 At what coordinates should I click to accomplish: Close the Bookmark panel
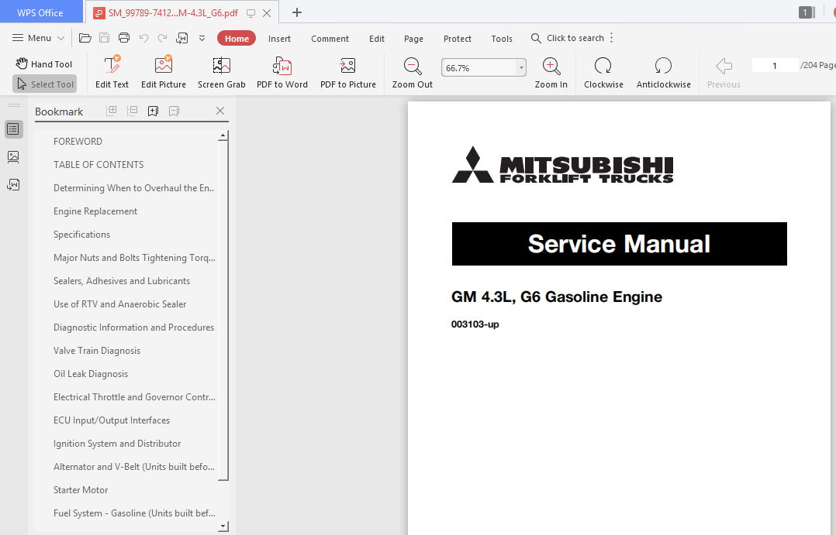pyautogui.click(x=220, y=111)
